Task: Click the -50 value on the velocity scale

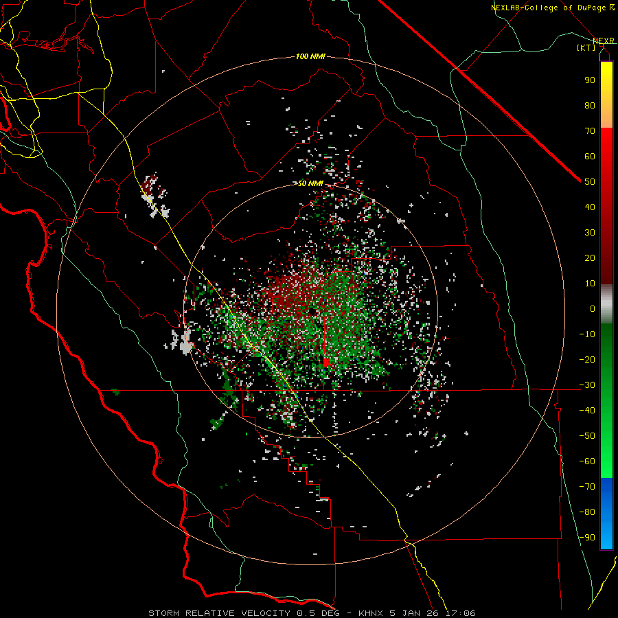Action: pos(587,436)
